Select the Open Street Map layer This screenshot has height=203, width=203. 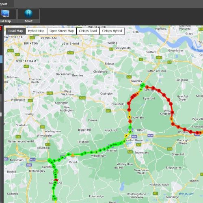tap(62, 31)
